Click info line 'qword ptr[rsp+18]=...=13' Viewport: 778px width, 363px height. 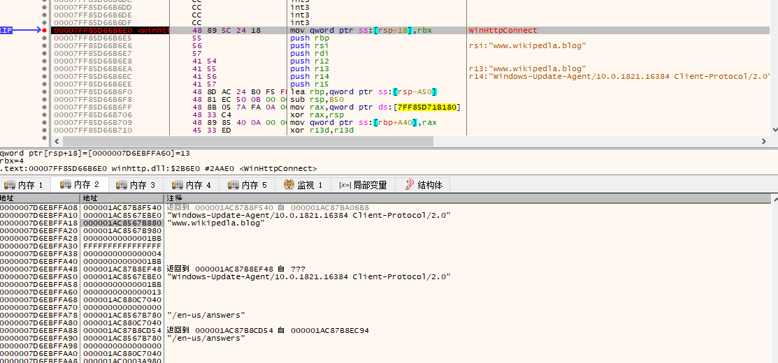click(x=95, y=154)
